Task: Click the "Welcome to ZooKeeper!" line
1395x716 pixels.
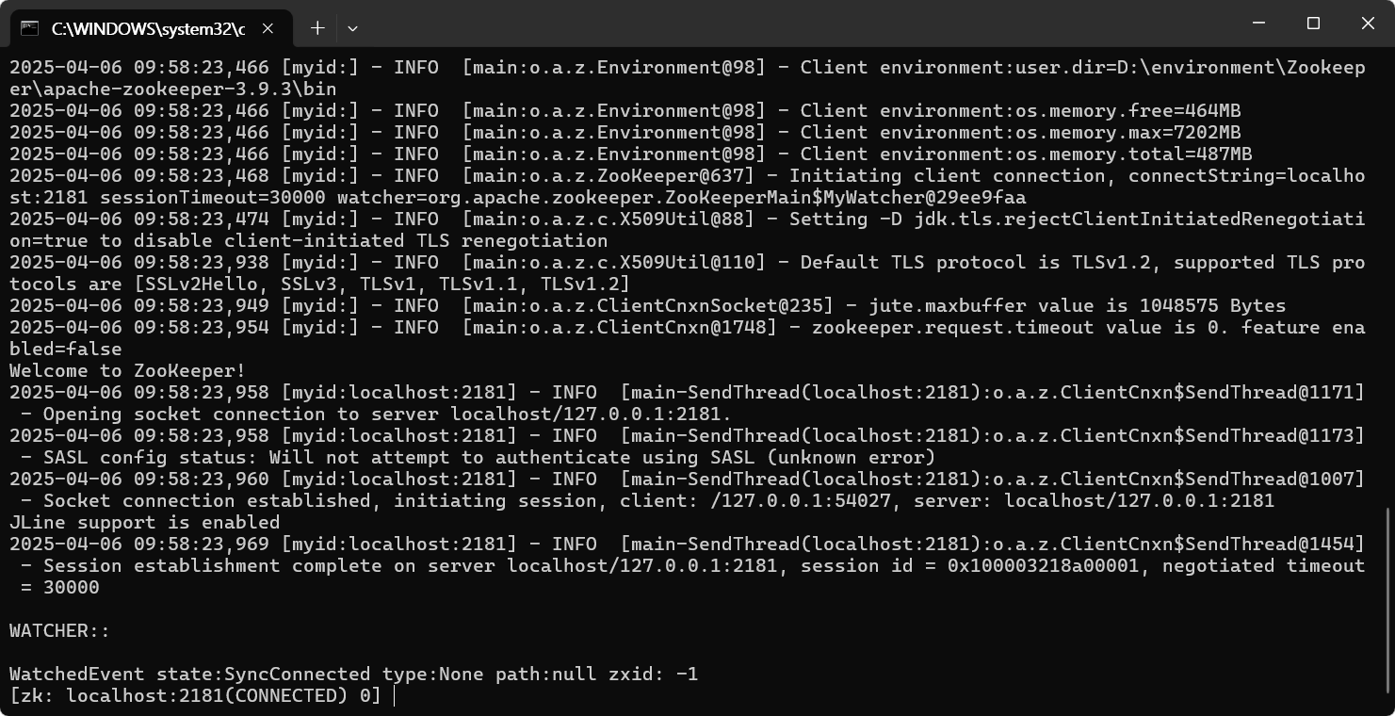Action: (127, 371)
